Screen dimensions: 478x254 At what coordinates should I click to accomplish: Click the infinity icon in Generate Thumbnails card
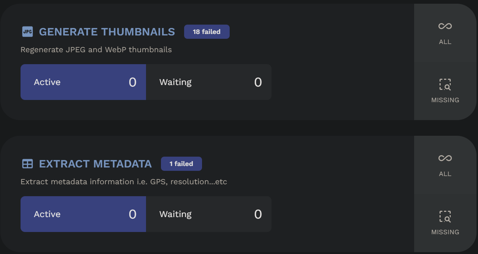pyautogui.click(x=445, y=26)
